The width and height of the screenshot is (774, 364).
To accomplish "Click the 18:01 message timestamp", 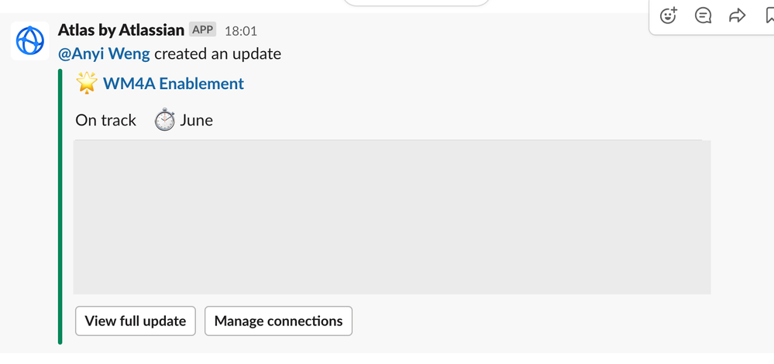I will 241,31.
